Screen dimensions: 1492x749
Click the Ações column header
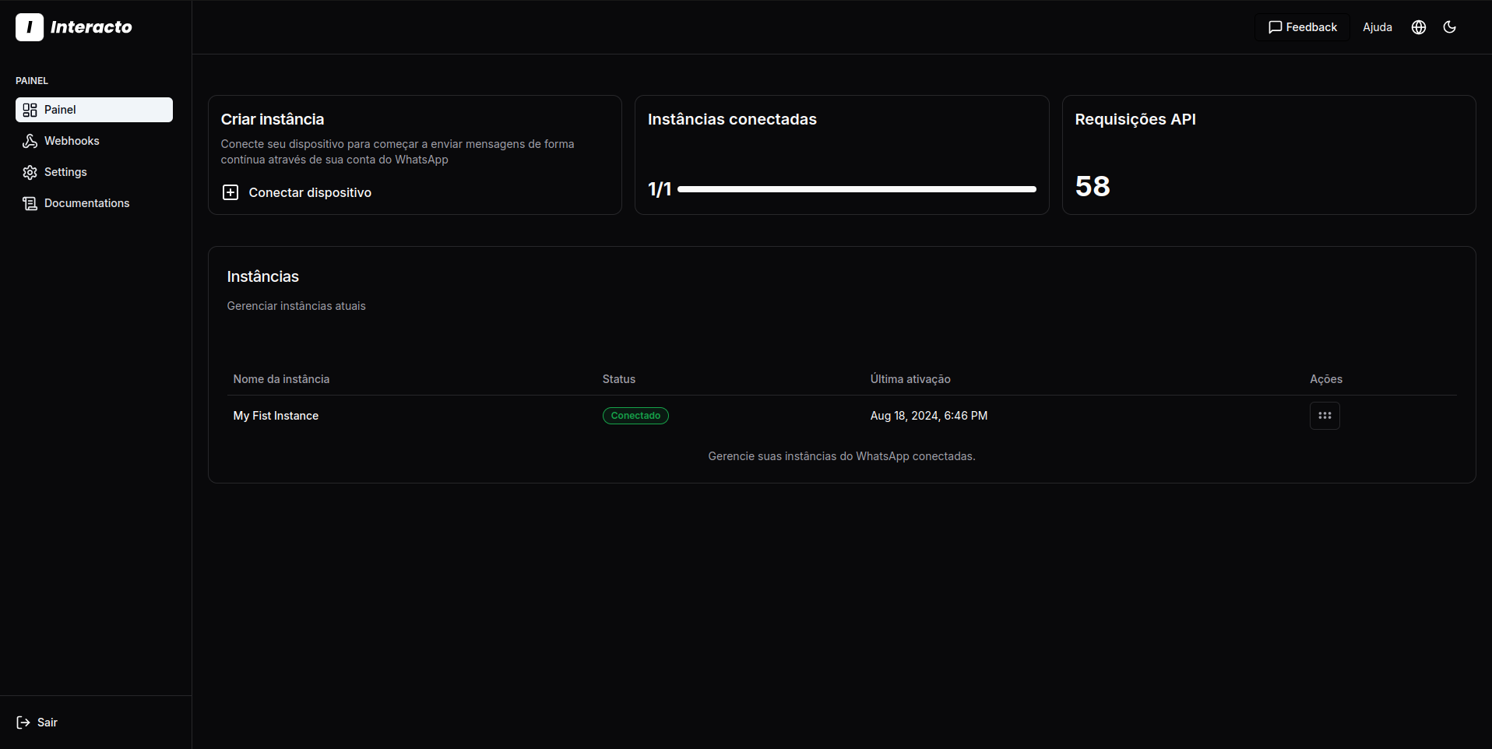pyautogui.click(x=1326, y=379)
